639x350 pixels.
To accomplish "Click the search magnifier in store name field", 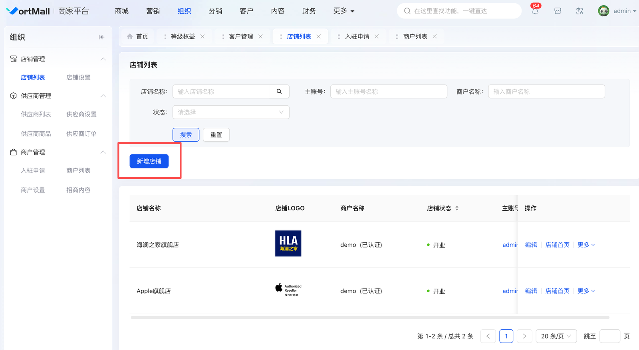I will tap(279, 91).
